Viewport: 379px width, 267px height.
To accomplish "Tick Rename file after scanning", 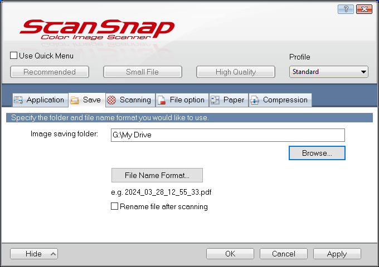I will (x=114, y=206).
